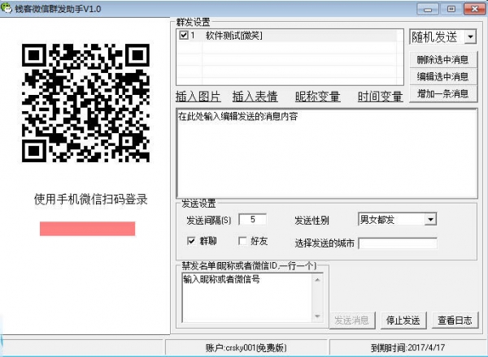Viewport: 488px width, 357px height.
Task: Click the 禁发名单 nickname text box
Action: click(248, 298)
